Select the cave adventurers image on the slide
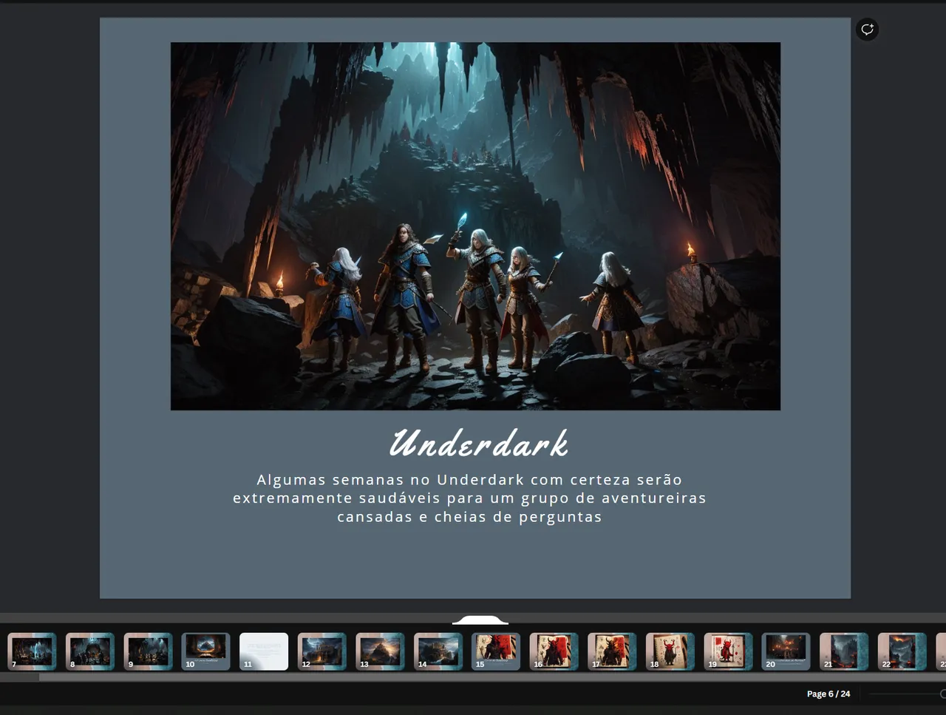 pyautogui.click(x=475, y=226)
